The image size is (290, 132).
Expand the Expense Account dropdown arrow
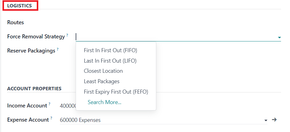(x=266, y=120)
